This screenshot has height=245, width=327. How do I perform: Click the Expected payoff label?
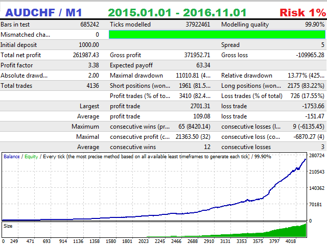coord(131,65)
